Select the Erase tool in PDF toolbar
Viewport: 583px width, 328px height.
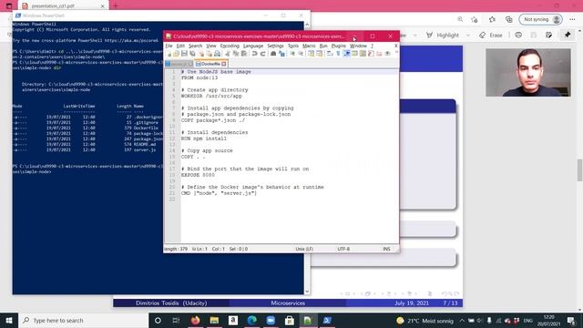[x=491, y=35]
